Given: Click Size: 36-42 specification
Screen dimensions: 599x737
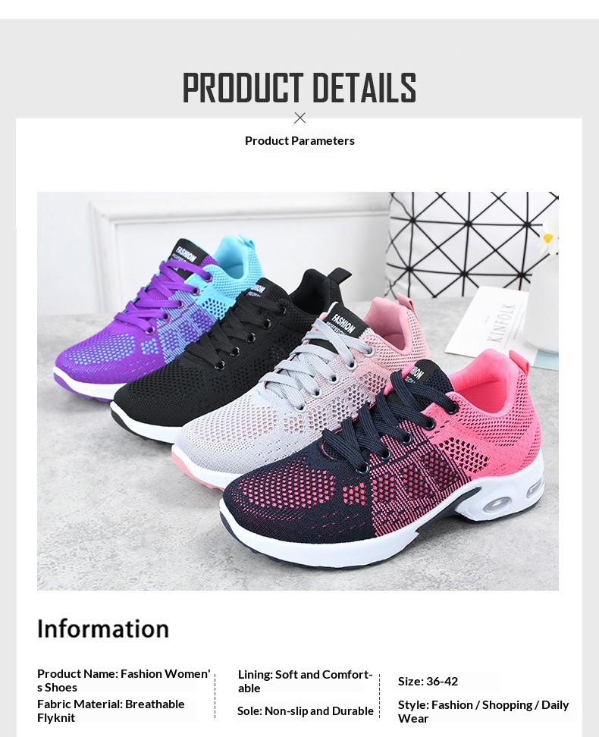Looking at the screenshot, I should pos(428,681).
